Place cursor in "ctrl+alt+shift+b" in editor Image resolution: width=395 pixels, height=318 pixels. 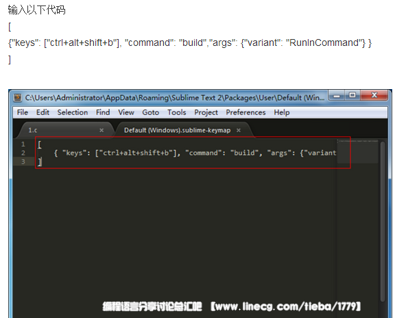[136, 153]
